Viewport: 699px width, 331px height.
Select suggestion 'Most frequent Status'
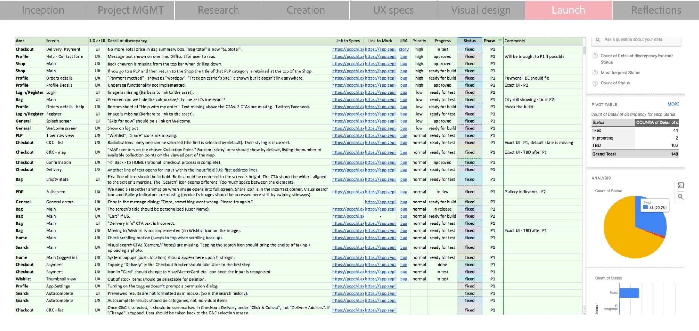tap(620, 73)
